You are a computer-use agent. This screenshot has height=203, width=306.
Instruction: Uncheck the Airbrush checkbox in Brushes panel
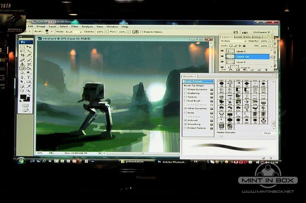click(185, 120)
